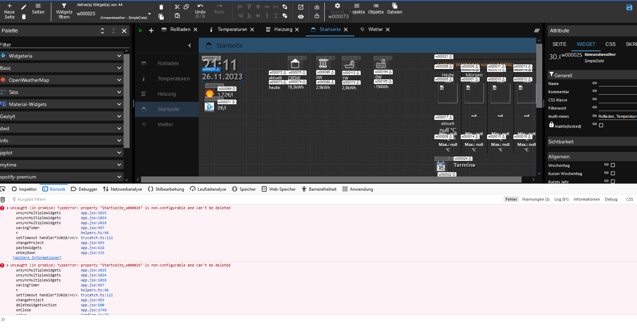The image size is (637, 328).
Task: Switch to the Rollladen tab
Action: pyautogui.click(x=180, y=30)
